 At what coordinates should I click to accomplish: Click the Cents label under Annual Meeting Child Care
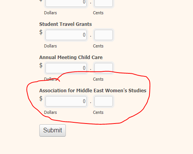98,79
